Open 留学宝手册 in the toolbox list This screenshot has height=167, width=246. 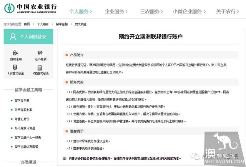click(x=22, y=100)
